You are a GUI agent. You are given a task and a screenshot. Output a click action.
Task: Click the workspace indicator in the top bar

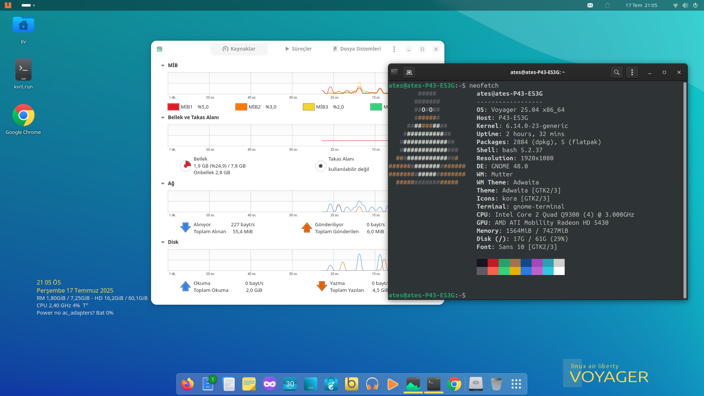point(28,5)
